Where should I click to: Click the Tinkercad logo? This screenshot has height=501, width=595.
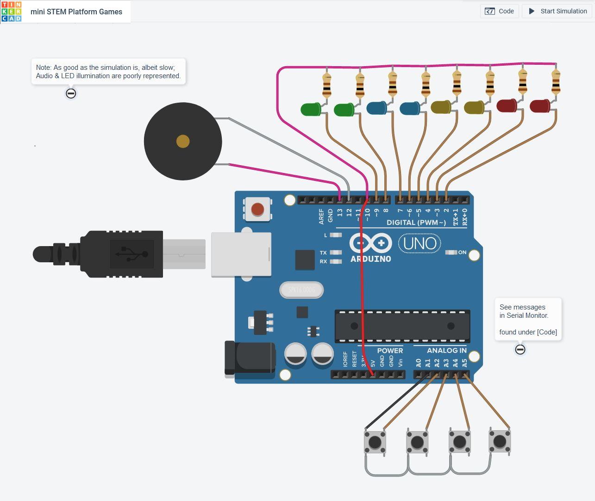tap(11, 12)
